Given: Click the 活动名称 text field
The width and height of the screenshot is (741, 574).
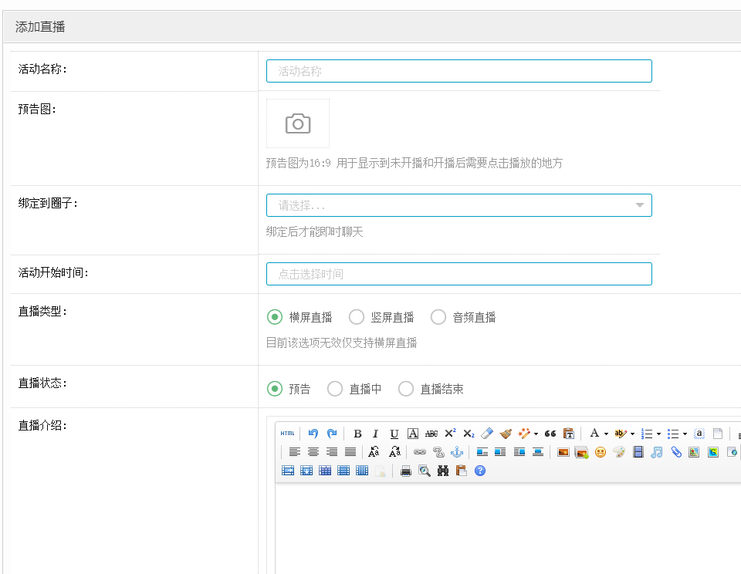Looking at the screenshot, I should coord(458,71).
